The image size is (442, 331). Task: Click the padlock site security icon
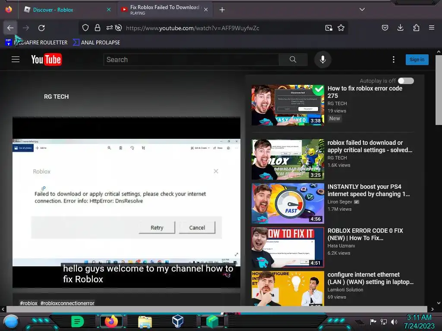pos(98,28)
